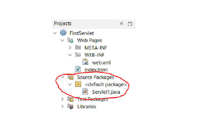Click the Test Packages folder icon
Image resolution: width=203 pixels, height=130 pixels.
tap(70, 99)
